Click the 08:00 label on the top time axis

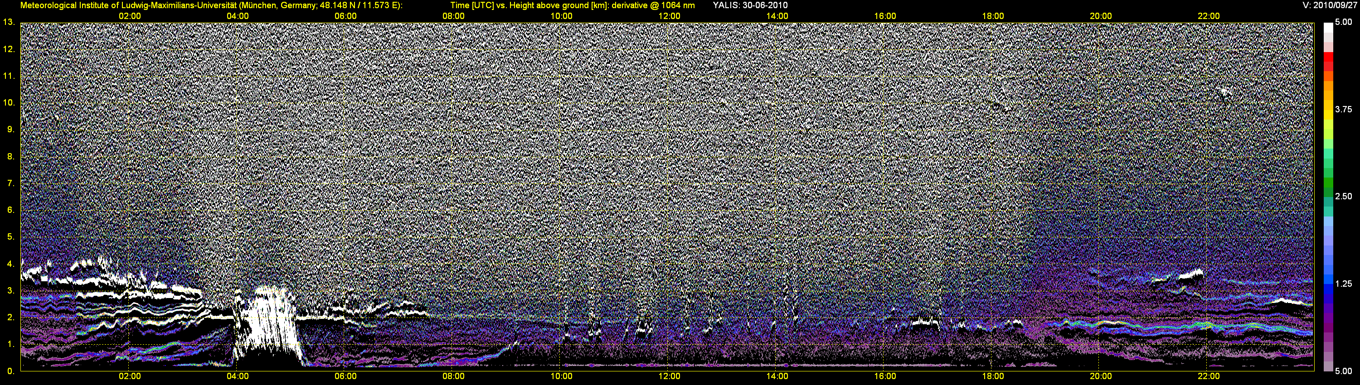[x=453, y=16]
